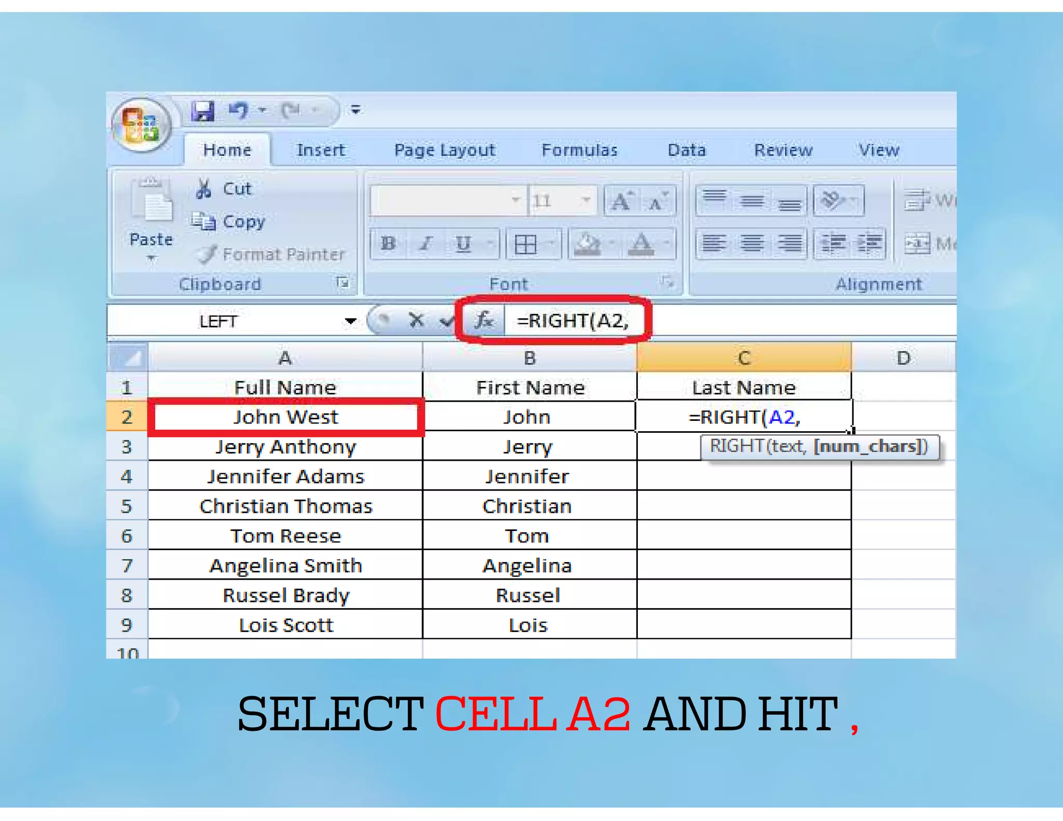1063x821 pixels.
Task: Toggle Italic formatting
Action: click(426, 243)
